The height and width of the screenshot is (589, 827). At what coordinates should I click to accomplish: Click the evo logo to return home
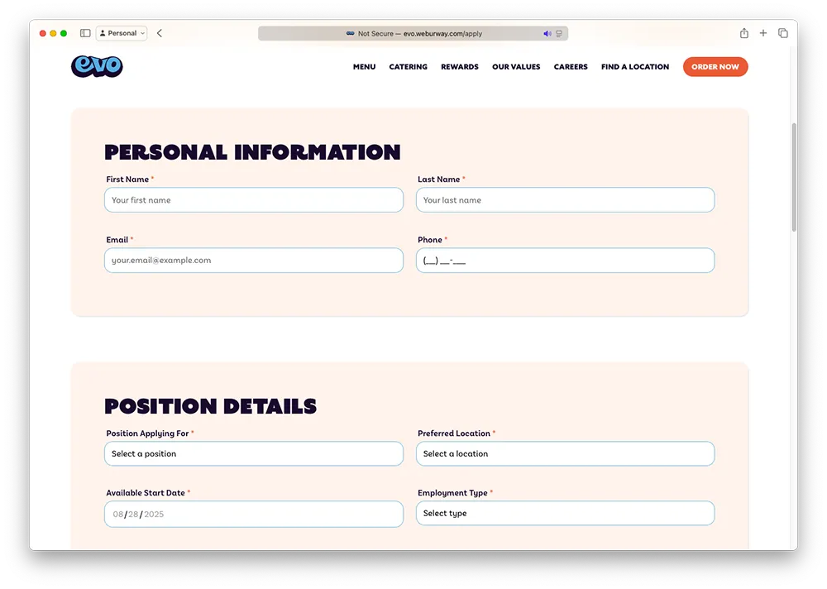tap(96, 66)
